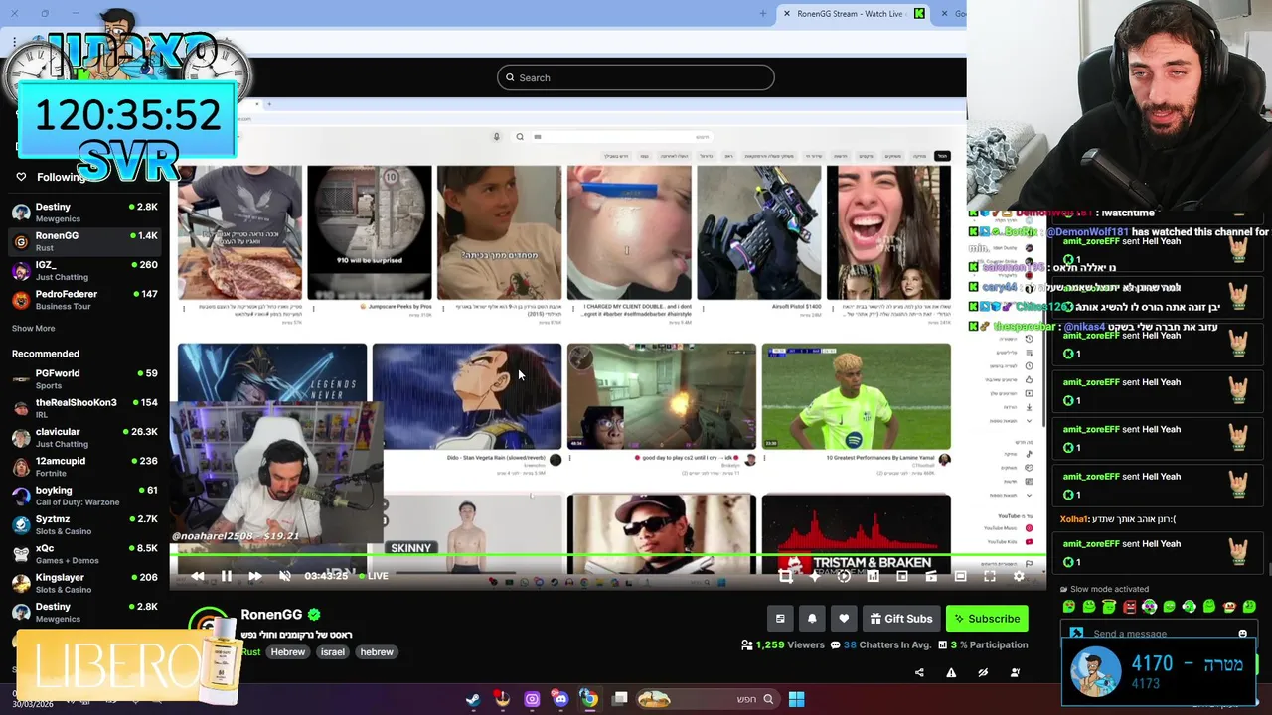Click the israel tag
Image resolution: width=1272 pixels, height=715 pixels.
332,652
